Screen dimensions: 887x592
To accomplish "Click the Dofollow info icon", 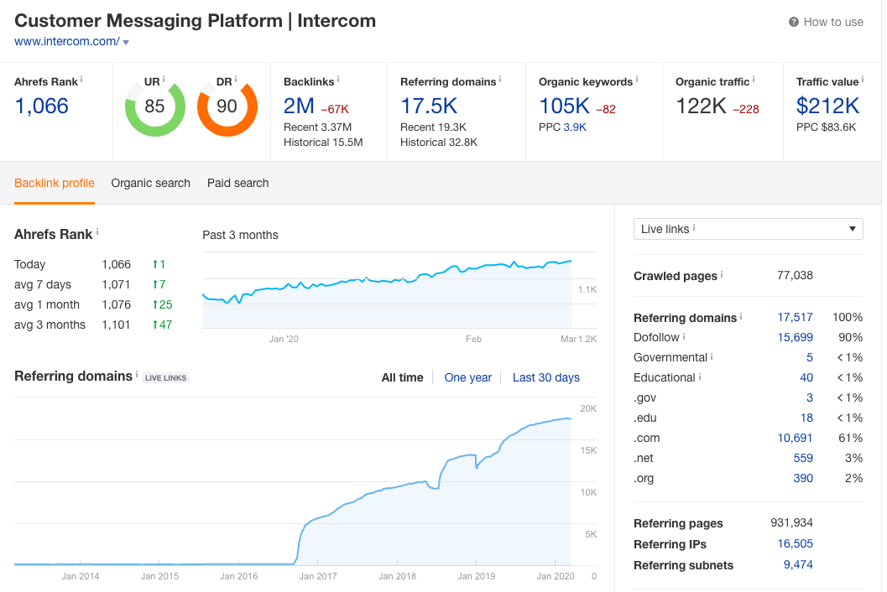I will tap(684, 336).
